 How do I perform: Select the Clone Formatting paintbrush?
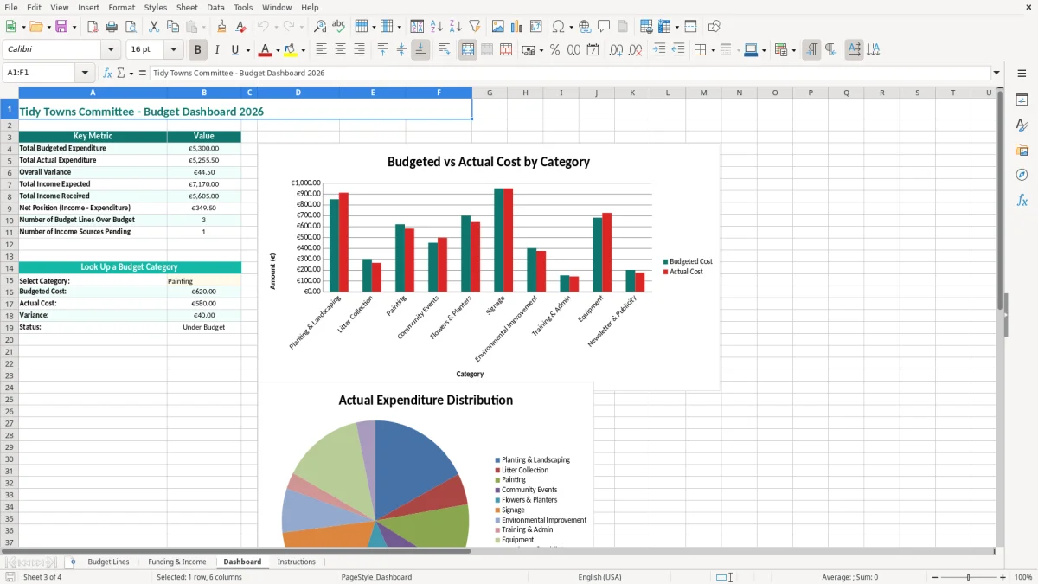pyautogui.click(x=222, y=27)
